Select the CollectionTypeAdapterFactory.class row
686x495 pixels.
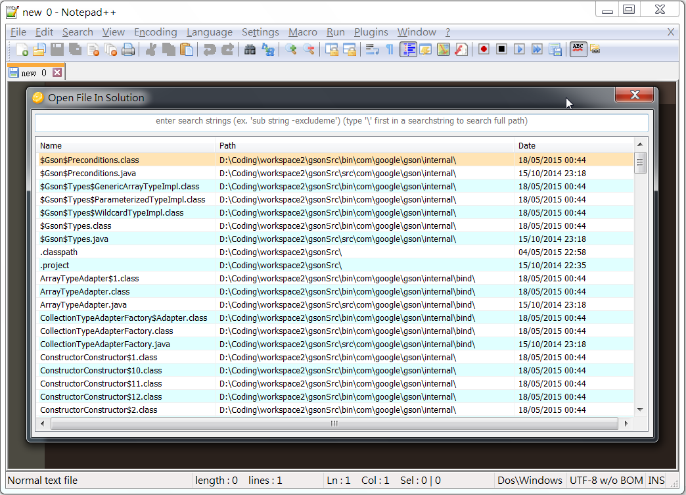click(336, 331)
